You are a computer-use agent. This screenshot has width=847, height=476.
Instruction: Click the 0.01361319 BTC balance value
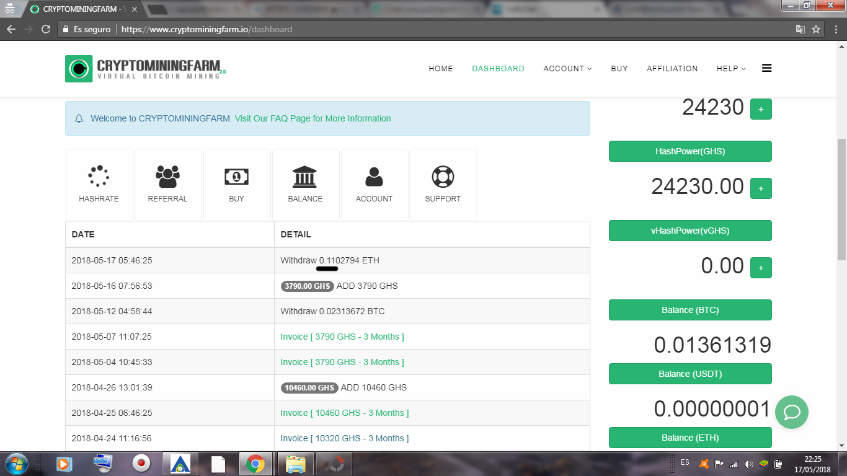(x=712, y=345)
